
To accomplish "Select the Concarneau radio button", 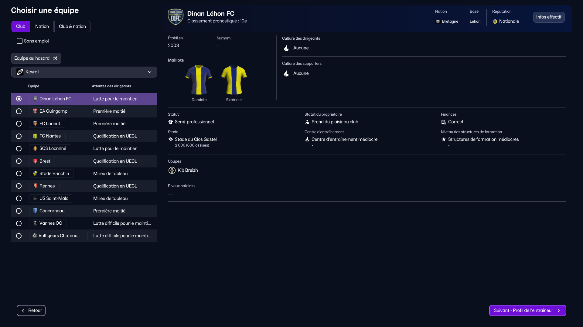I will click(x=19, y=211).
